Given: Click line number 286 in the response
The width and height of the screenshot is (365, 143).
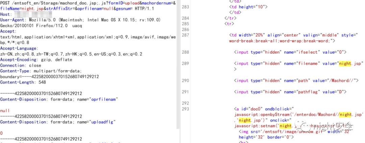Looking at the screenshot, I should click(x=186, y=29).
